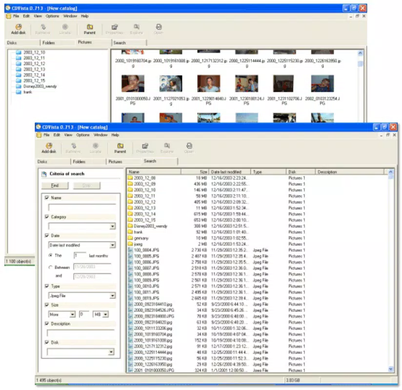The width and height of the screenshot is (402, 390).
Task: Click Locate icon in front window toolbar
Action: 95,146
